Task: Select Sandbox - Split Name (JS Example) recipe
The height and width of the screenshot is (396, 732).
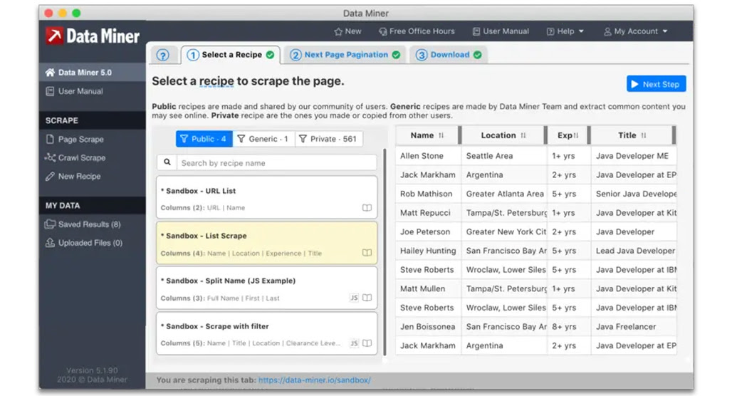Action: [x=266, y=288]
